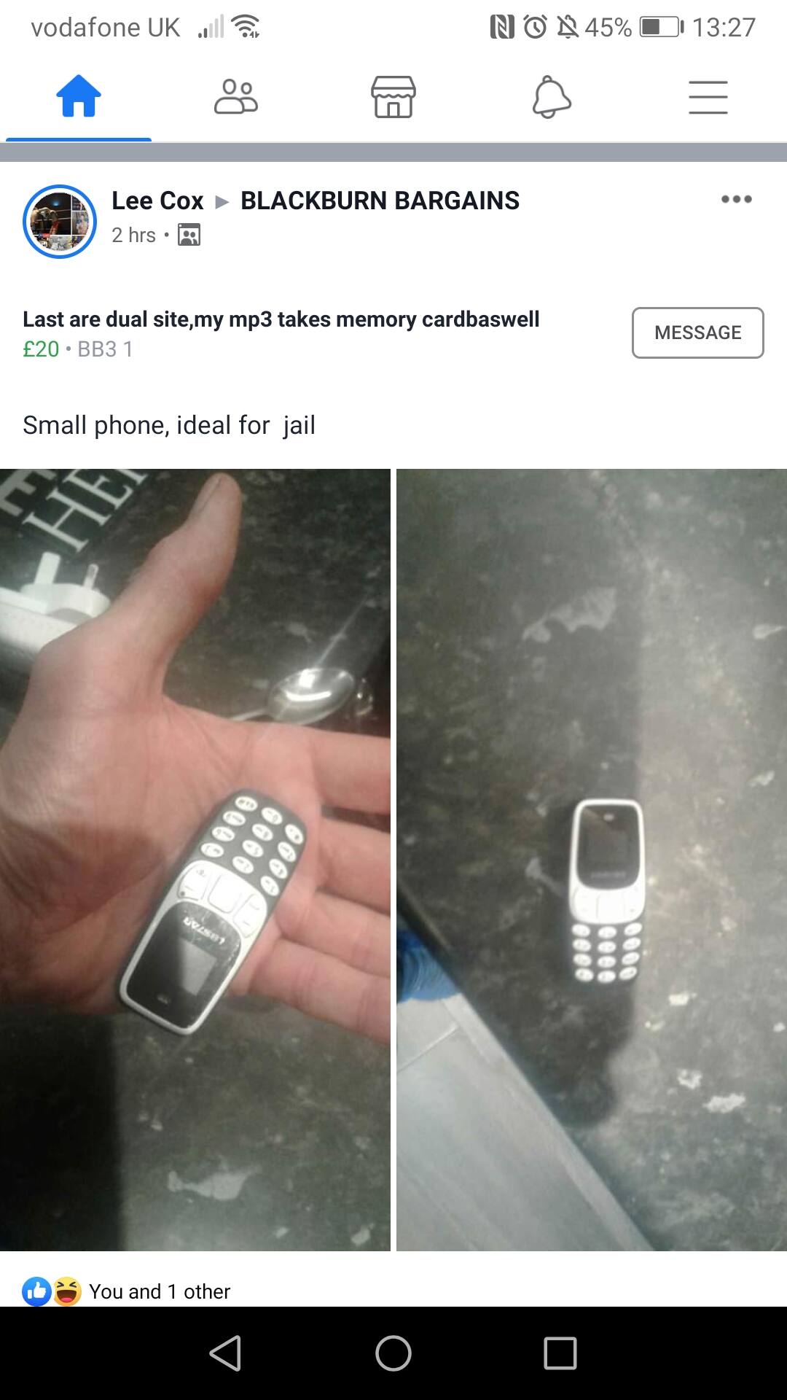Open the 'You and 1 other' reactions list
The width and height of the screenshot is (787, 1400).
coord(160,1291)
